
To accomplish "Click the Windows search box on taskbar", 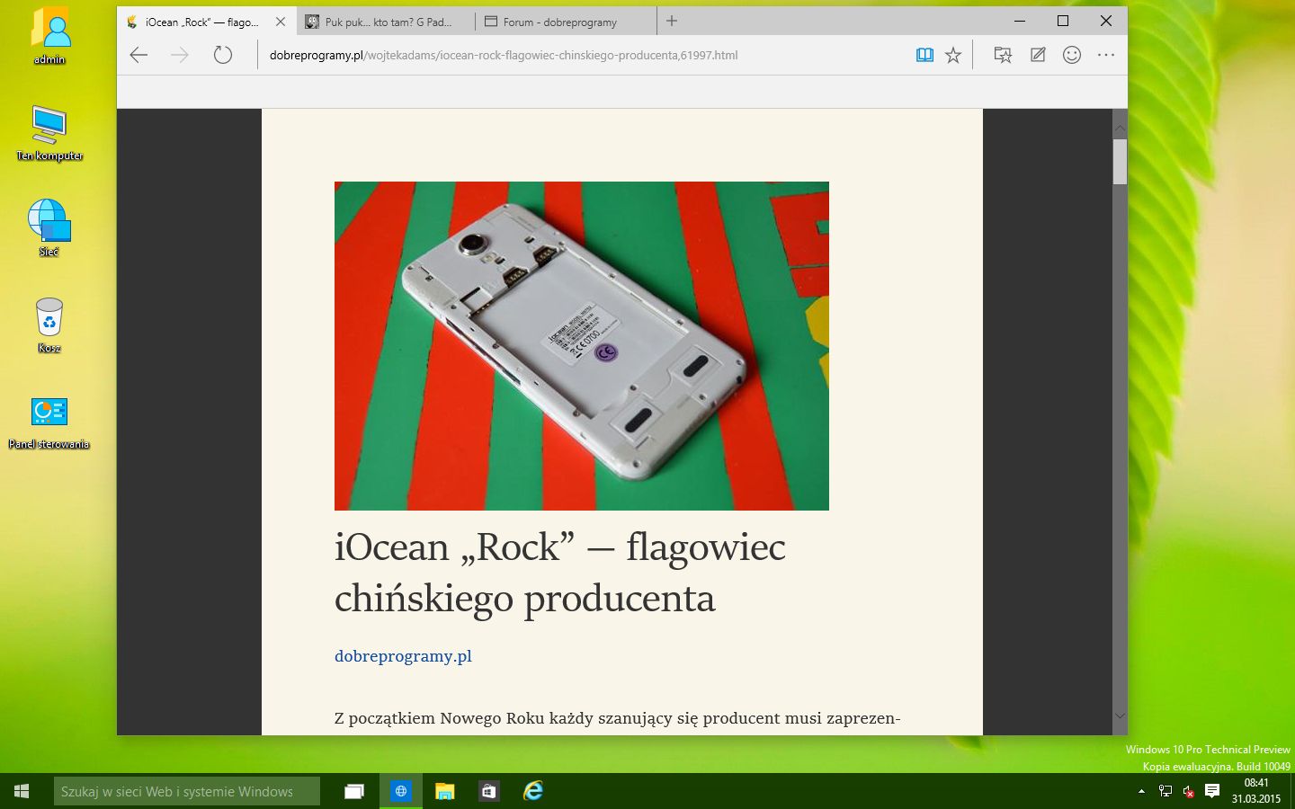I will pyautogui.click(x=186, y=791).
